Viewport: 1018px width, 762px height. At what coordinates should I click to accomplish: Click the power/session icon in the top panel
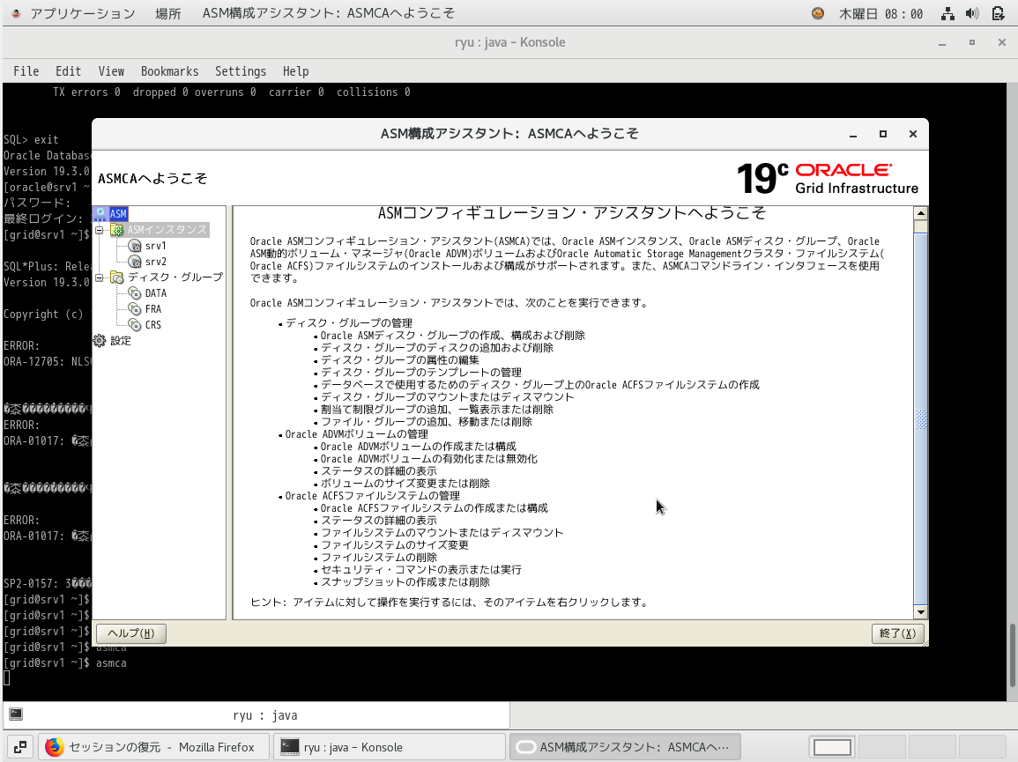[x=999, y=13]
